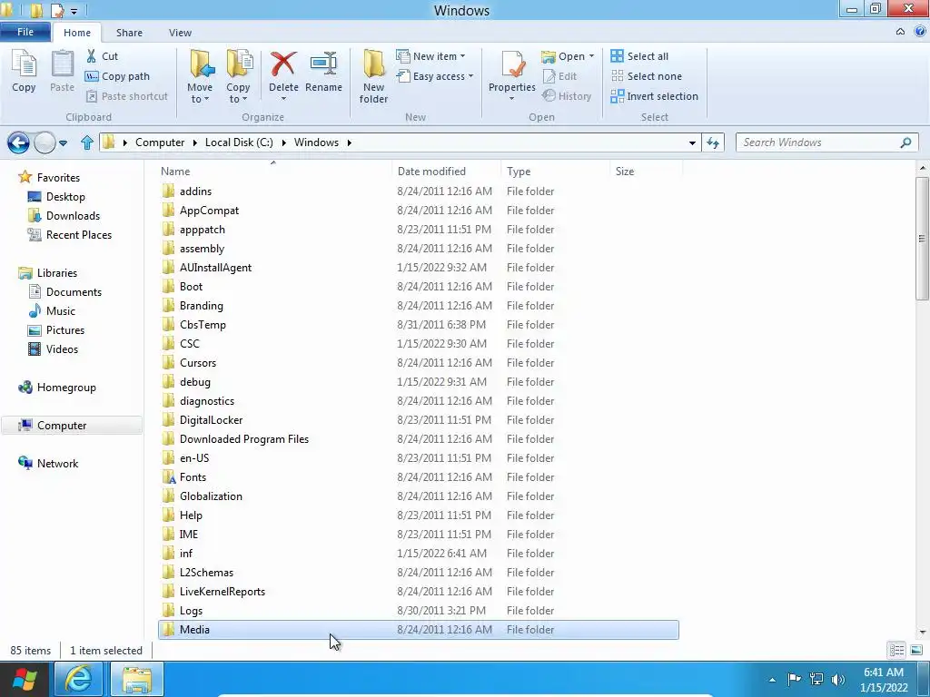
Task: Expand the New item dropdown
Action: point(462,56)
